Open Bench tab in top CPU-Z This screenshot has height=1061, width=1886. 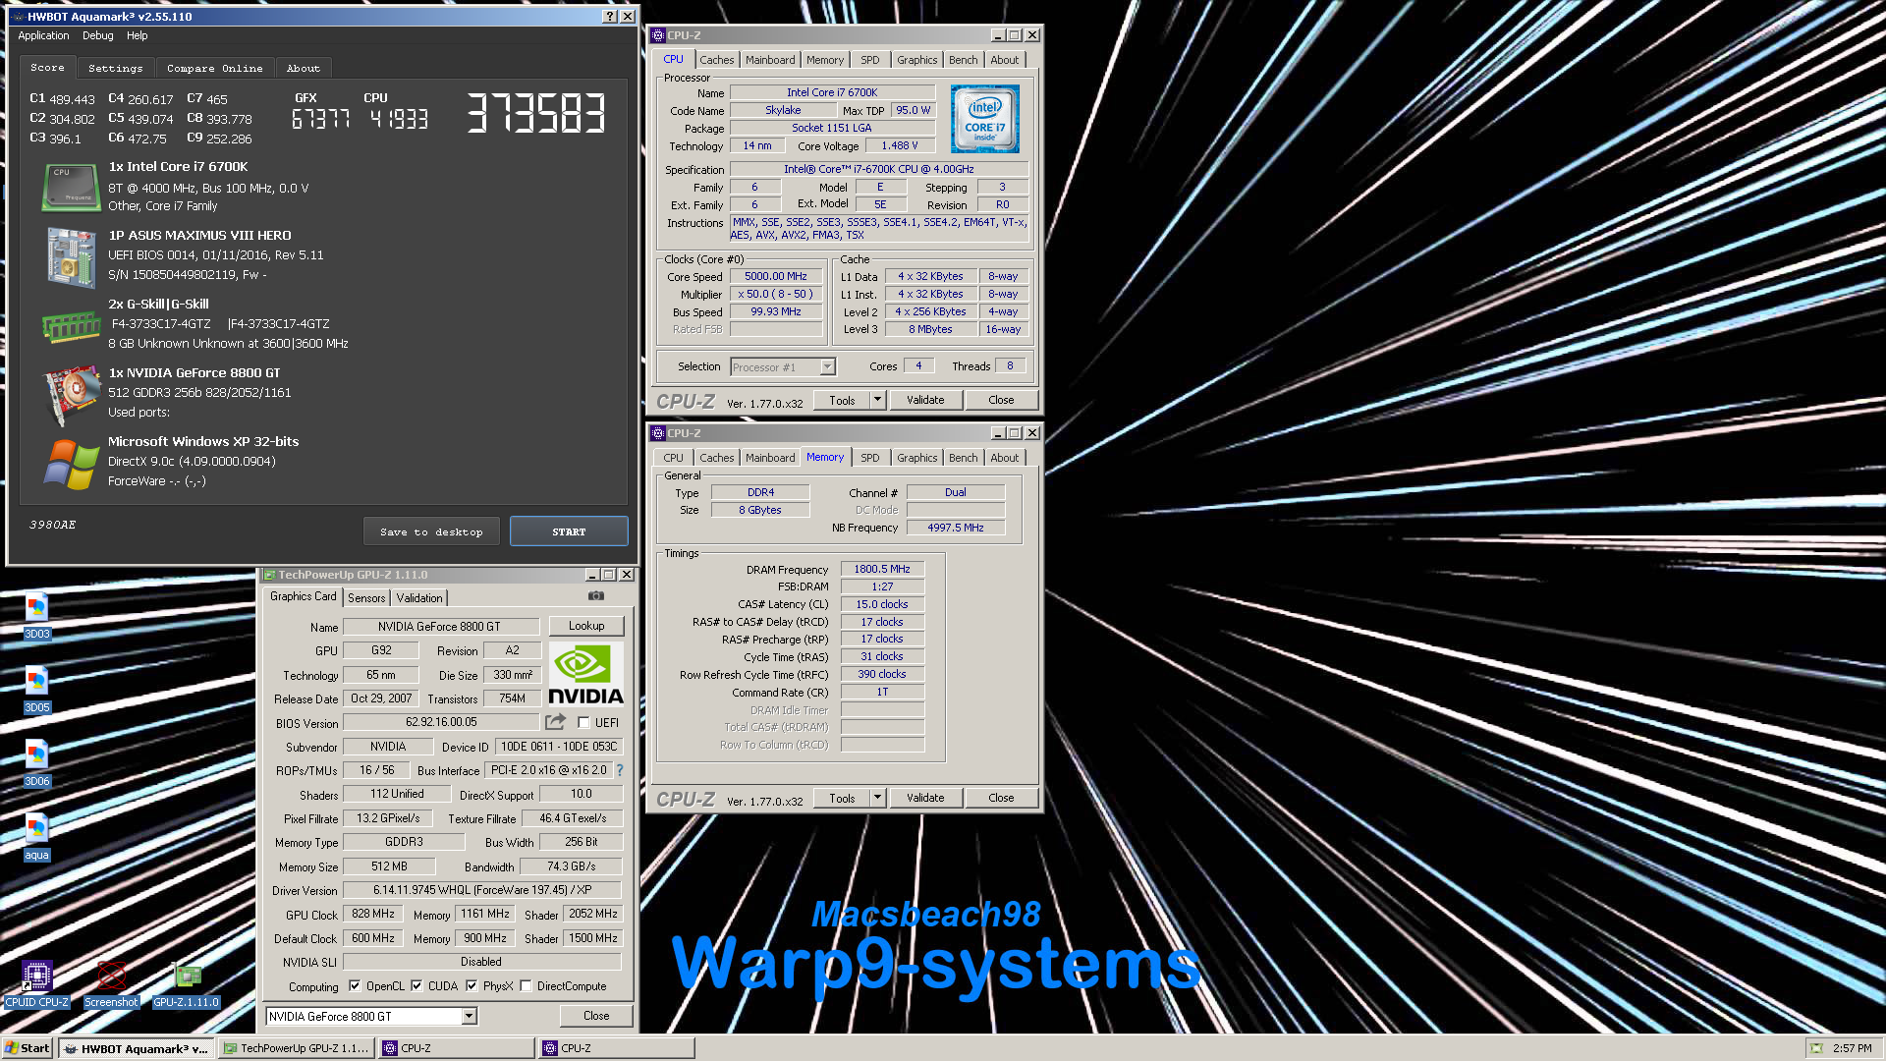(964, 60)
